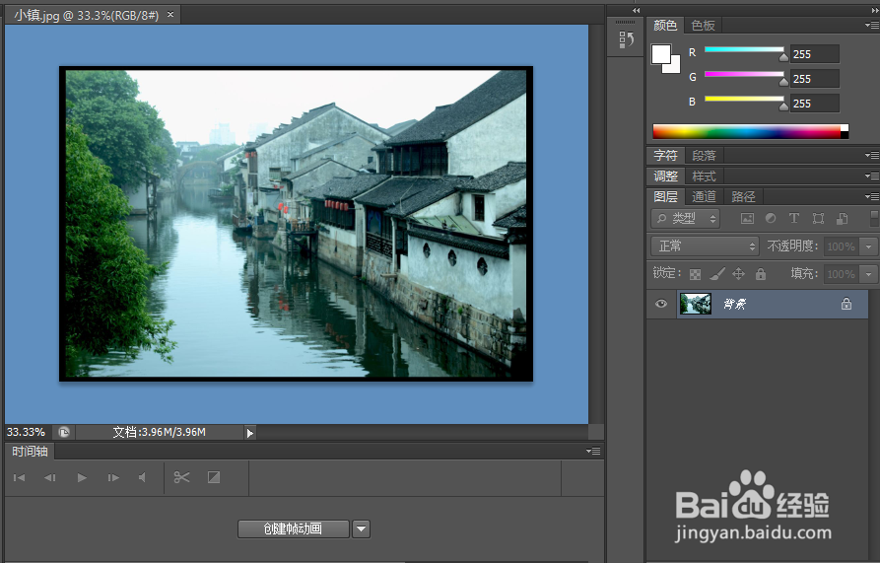This screenshot has width=880, height=563.
Task: Toggle lock position icon
Action: (738, 274)
